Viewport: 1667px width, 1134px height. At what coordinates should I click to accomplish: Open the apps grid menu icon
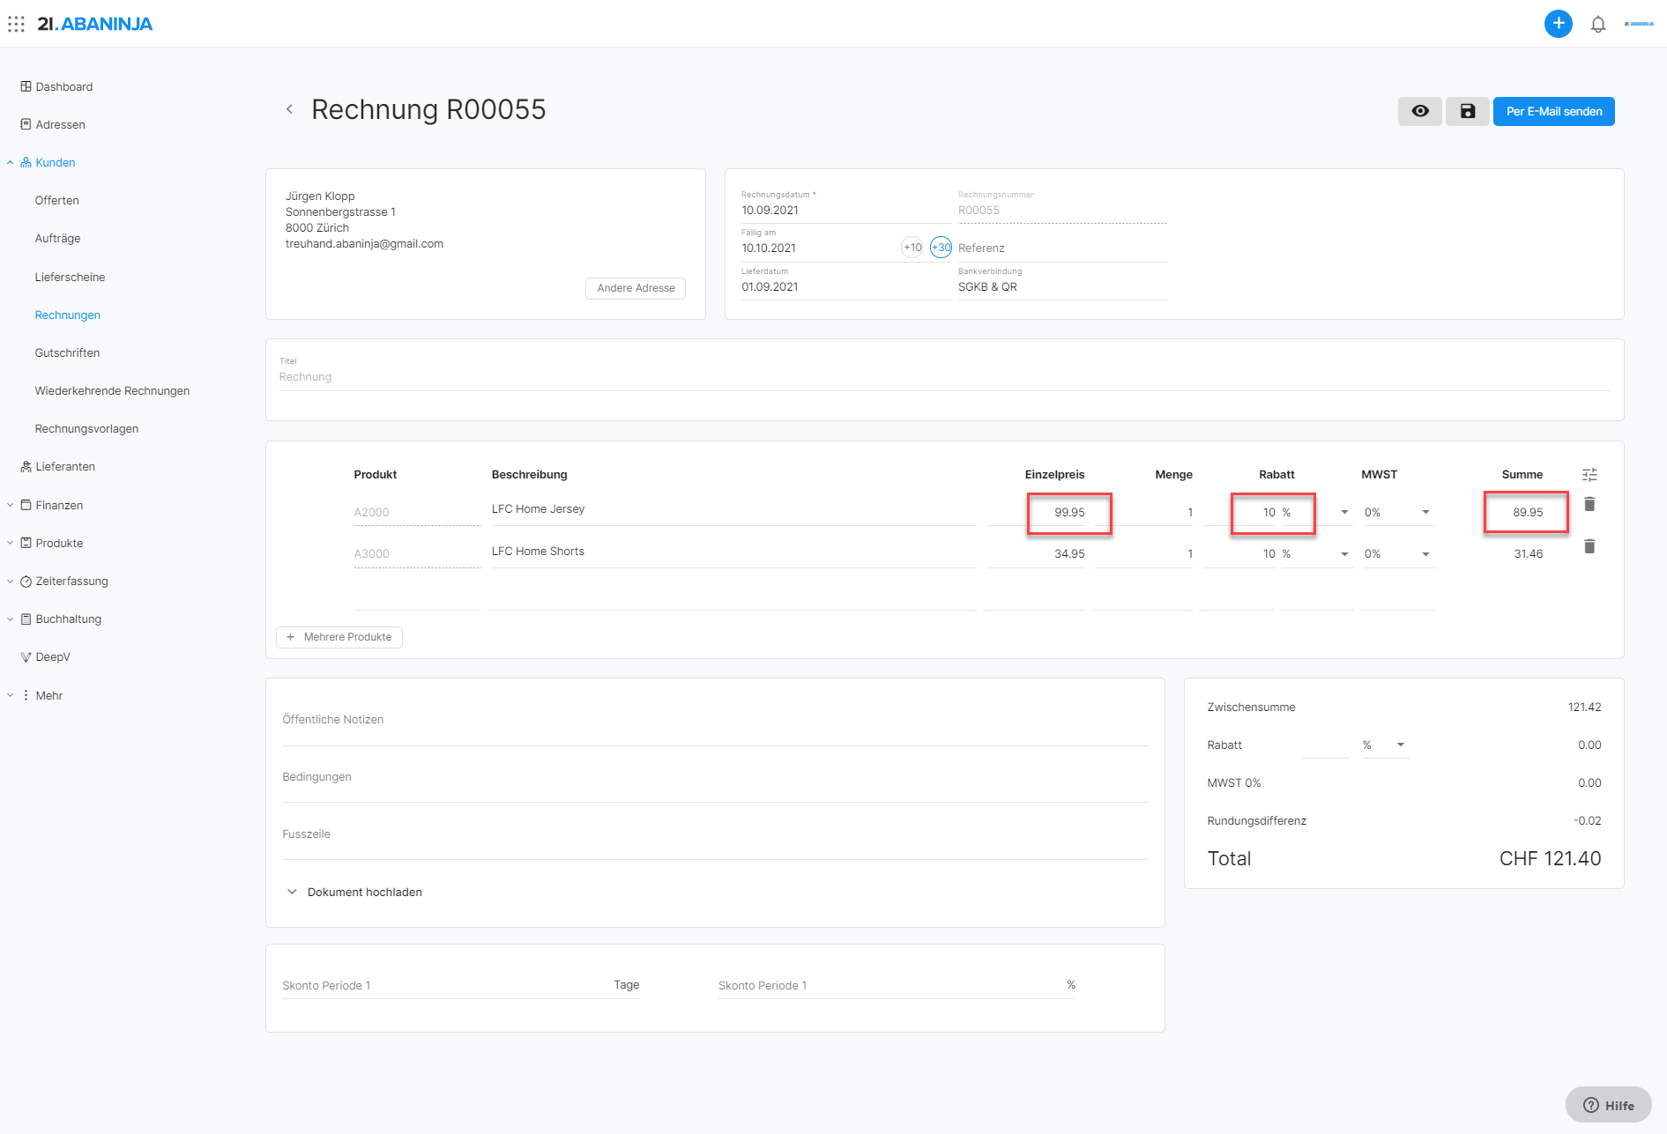tap(16, 24)
